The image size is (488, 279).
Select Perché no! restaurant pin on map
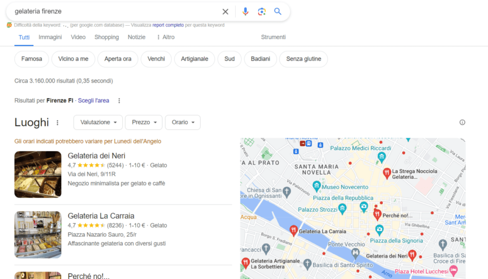click(377, 215)
